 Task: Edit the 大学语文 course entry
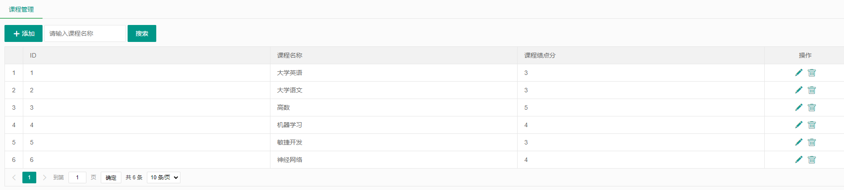point(798,90)
